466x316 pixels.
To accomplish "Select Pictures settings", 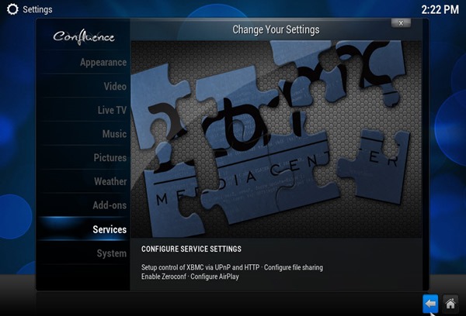I will click(x=85, y=157).
